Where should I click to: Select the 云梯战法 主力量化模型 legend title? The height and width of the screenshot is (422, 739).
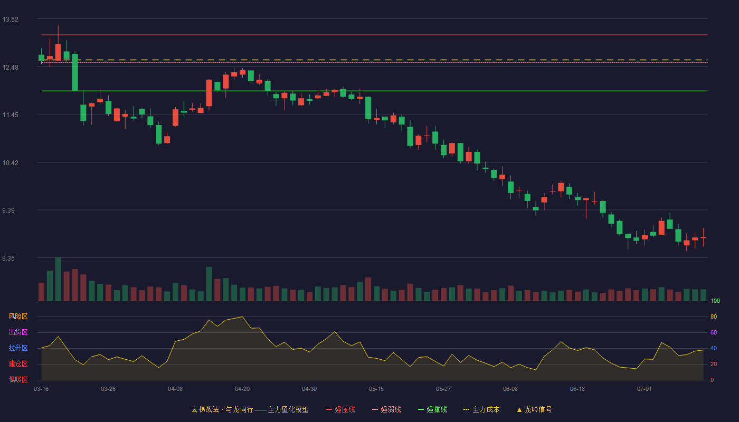coord(250,409)
